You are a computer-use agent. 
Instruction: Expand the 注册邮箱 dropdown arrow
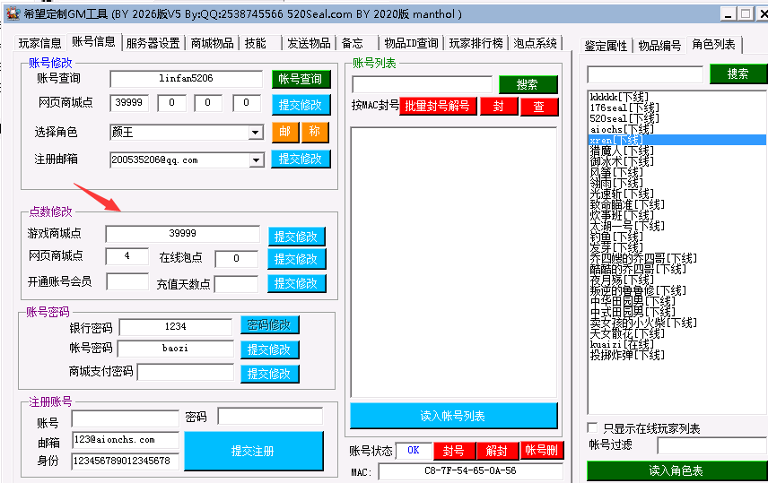256,160
